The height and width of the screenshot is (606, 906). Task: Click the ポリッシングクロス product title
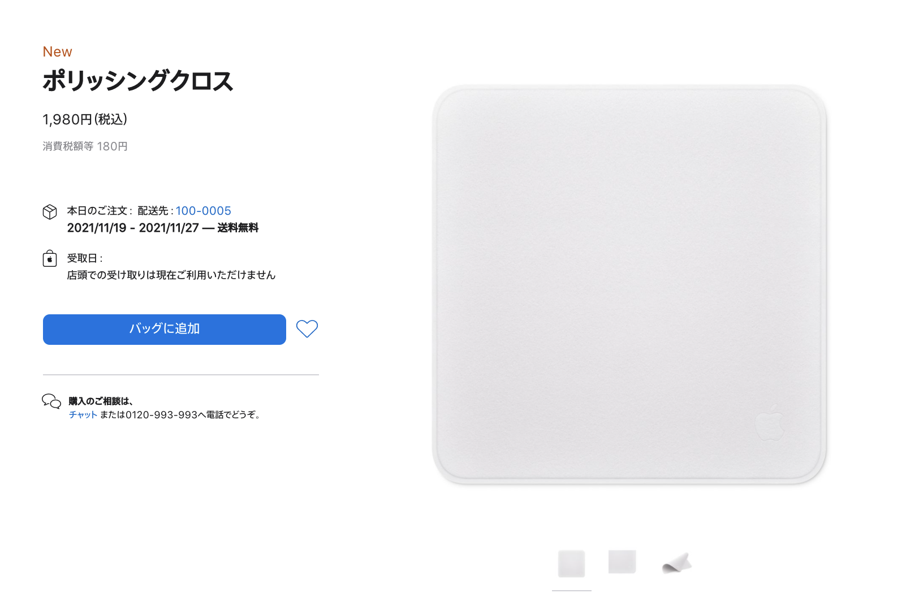[138, 81]
